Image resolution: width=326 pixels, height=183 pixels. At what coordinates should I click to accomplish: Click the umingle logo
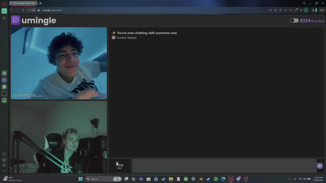pyautogui.click(x=34, y=20)
